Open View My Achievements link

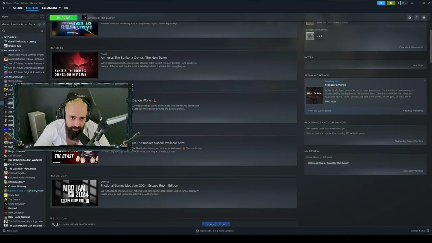click(411, 47)
